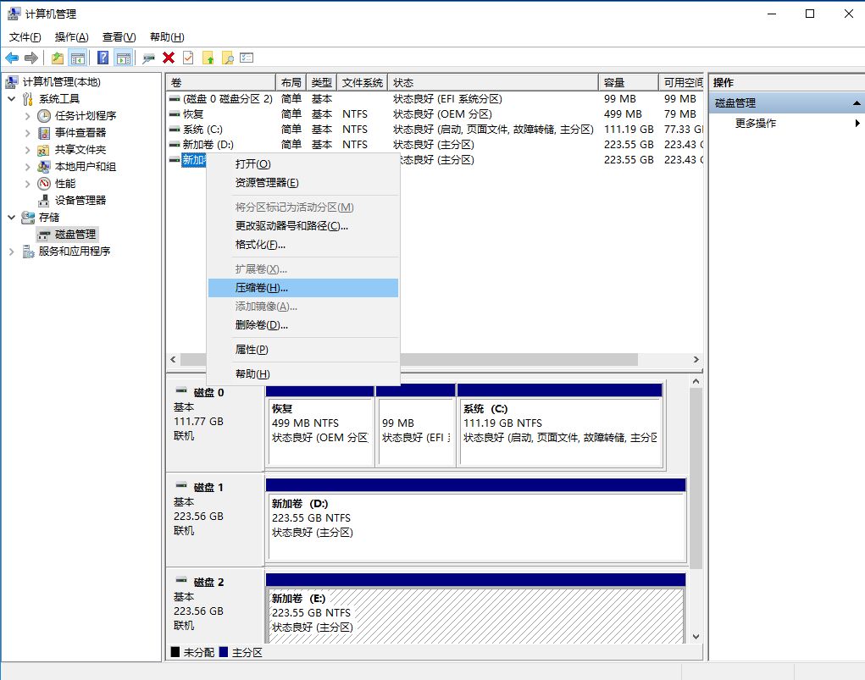Click the 事件查看器 icon in the sidebar

pos(45,132)
